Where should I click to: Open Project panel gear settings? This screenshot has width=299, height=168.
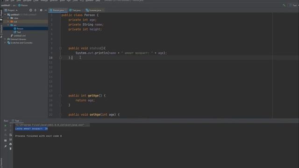41,10
